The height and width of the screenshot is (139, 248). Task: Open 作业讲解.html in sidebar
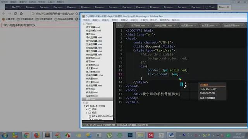tap(93, 27)
